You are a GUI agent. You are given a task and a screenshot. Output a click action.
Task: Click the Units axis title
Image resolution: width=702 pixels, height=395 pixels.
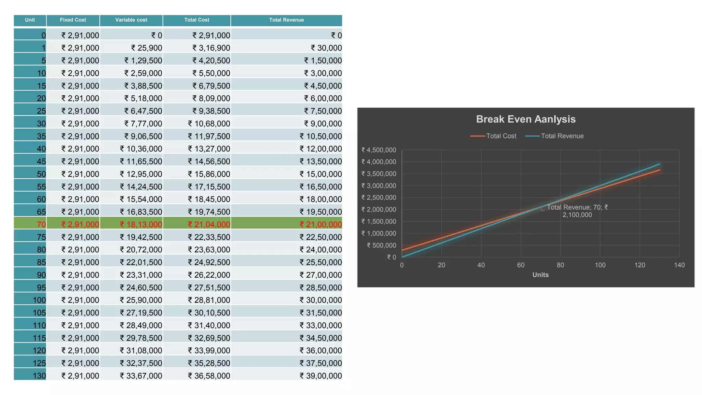pos(540,275)
